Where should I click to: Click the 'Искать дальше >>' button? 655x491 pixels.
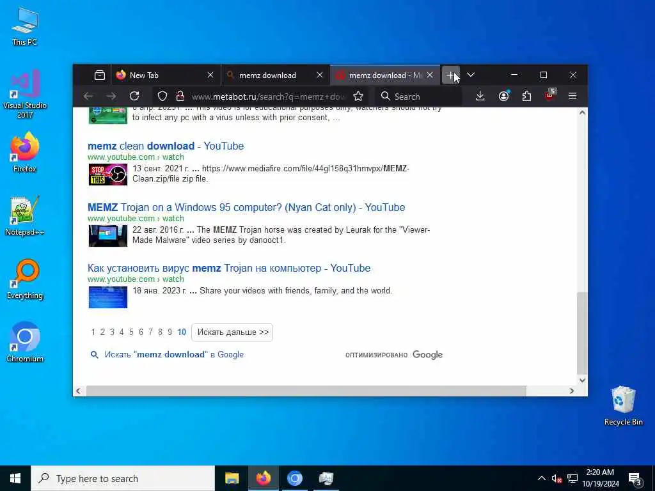tap(232, 332)
